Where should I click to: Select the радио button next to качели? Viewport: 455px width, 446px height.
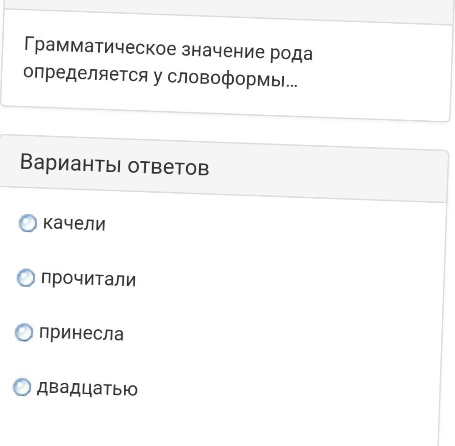(x=28, y=223)
